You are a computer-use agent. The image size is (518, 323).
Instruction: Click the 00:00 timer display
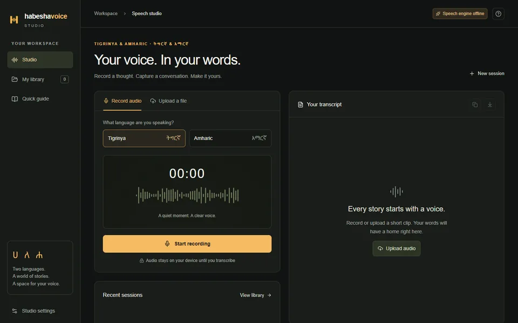(187, 173)
